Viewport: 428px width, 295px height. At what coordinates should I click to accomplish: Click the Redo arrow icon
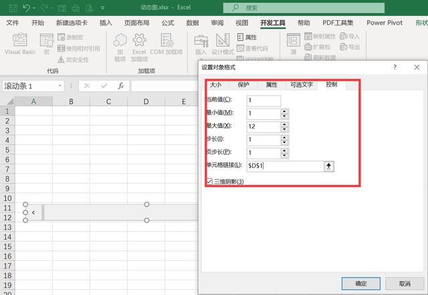coord(45,7)
